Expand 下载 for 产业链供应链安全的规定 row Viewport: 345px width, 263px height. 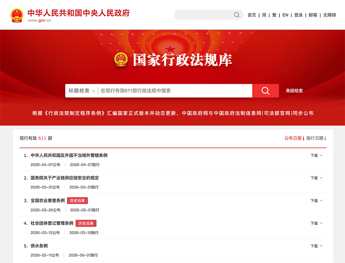(316, 178)
